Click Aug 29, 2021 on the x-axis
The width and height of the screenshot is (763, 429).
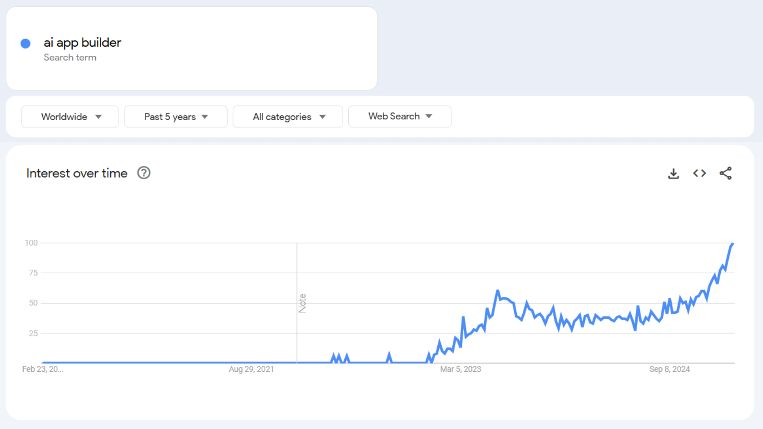[251, 369]
